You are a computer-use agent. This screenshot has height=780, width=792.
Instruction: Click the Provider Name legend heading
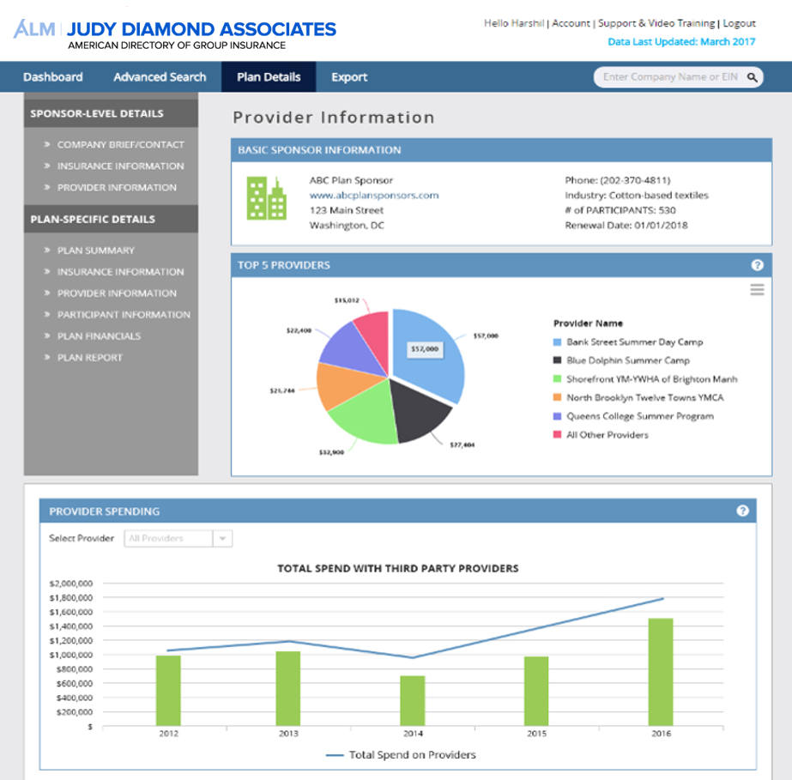(588, 323)
